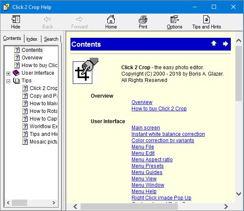Screen dimensions: 244x211
Task: Open the Menu File link
Action: [x=143, y=147]
